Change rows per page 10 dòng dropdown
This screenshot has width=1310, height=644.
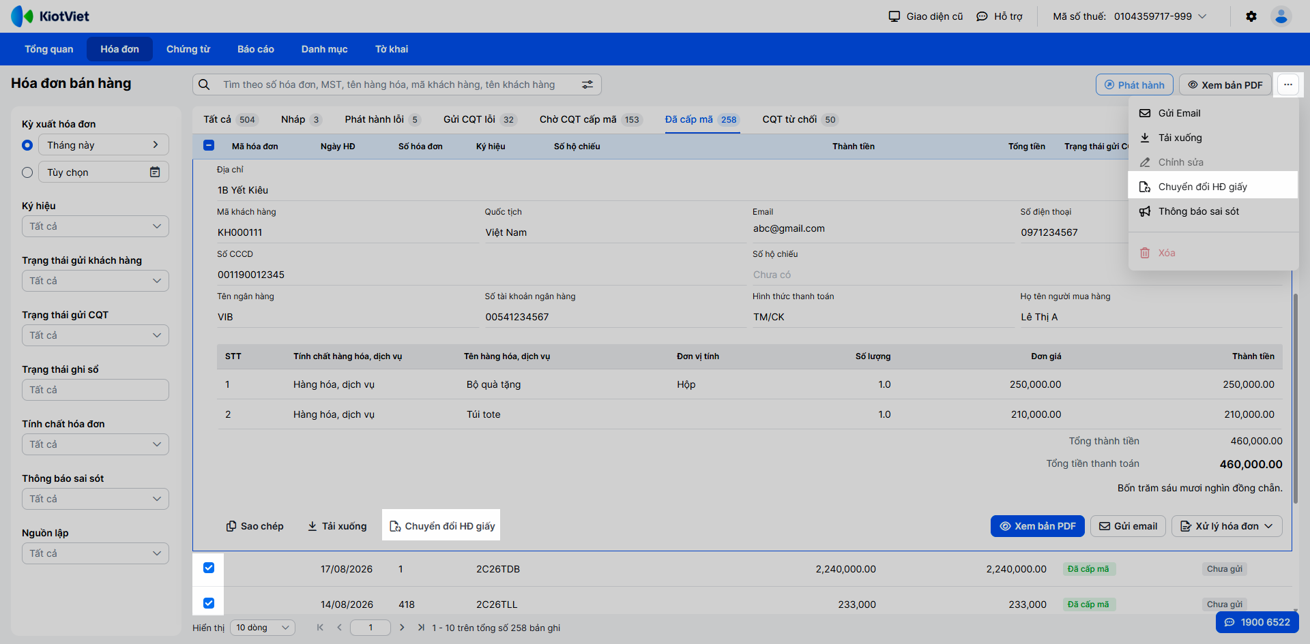pyautogui.click(x=263, y=628)
